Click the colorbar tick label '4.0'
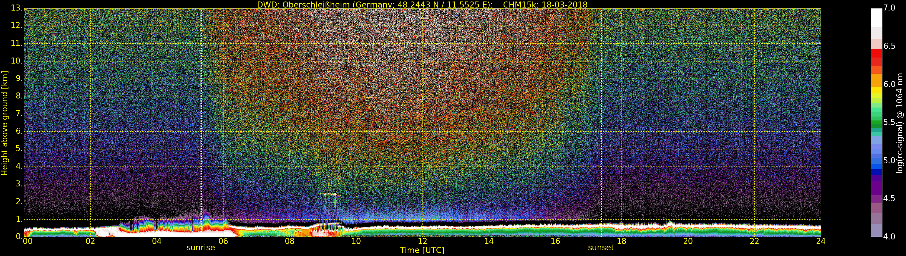 click(x=889, y=237)
